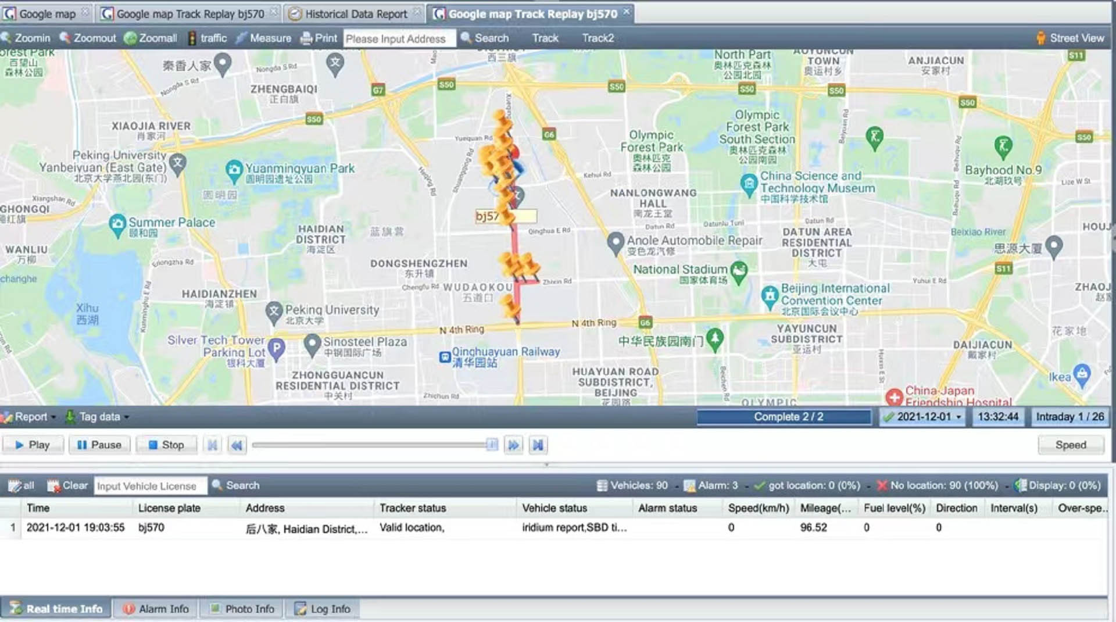Image resolution: width=1116 pixels, height=622 pixels.
Task: Expand the Report dropdown menu
Action: pyautogui.click(x=29, y=417)
